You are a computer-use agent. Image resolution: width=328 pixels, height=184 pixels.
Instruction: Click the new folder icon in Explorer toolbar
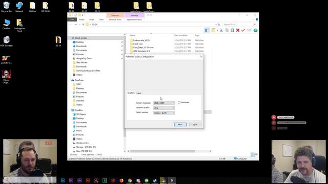point(213,30)
